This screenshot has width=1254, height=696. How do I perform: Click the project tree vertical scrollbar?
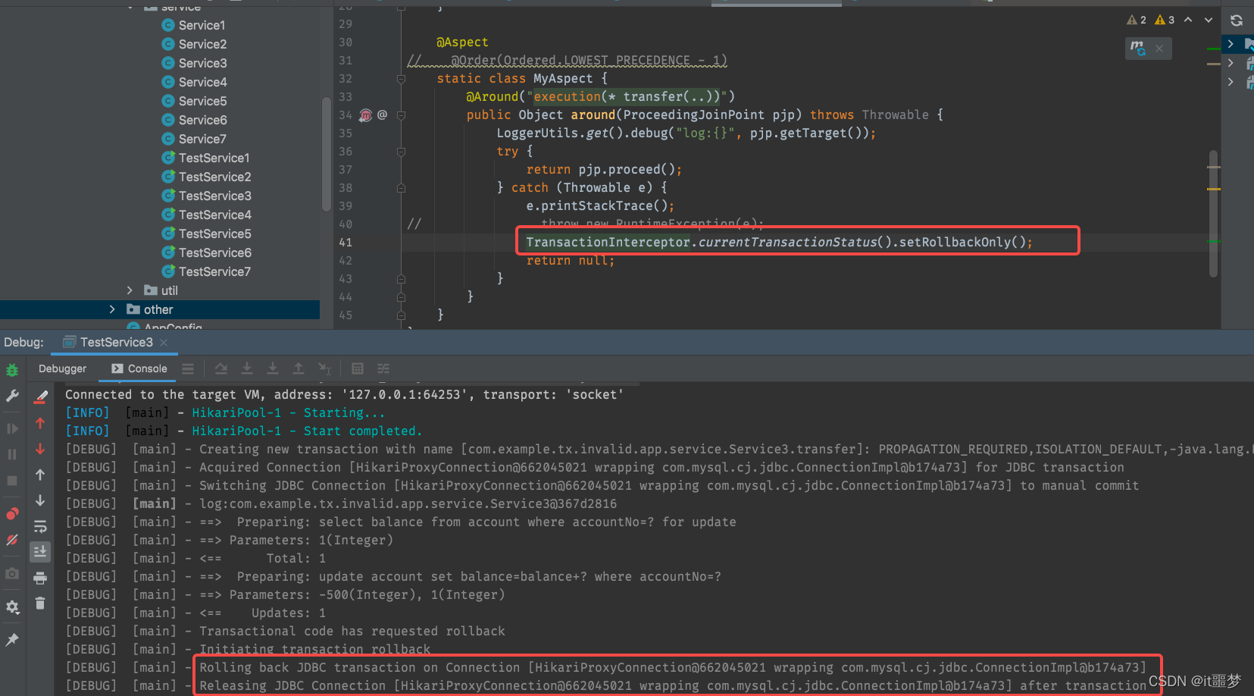click(327, 154)
